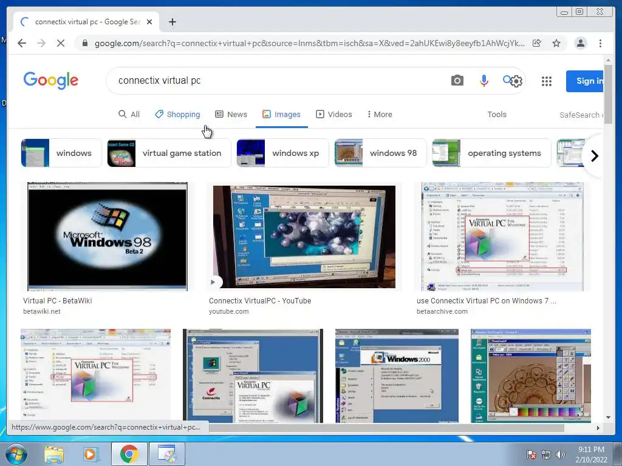Click the betawiki.net source link

click(42, 311)
